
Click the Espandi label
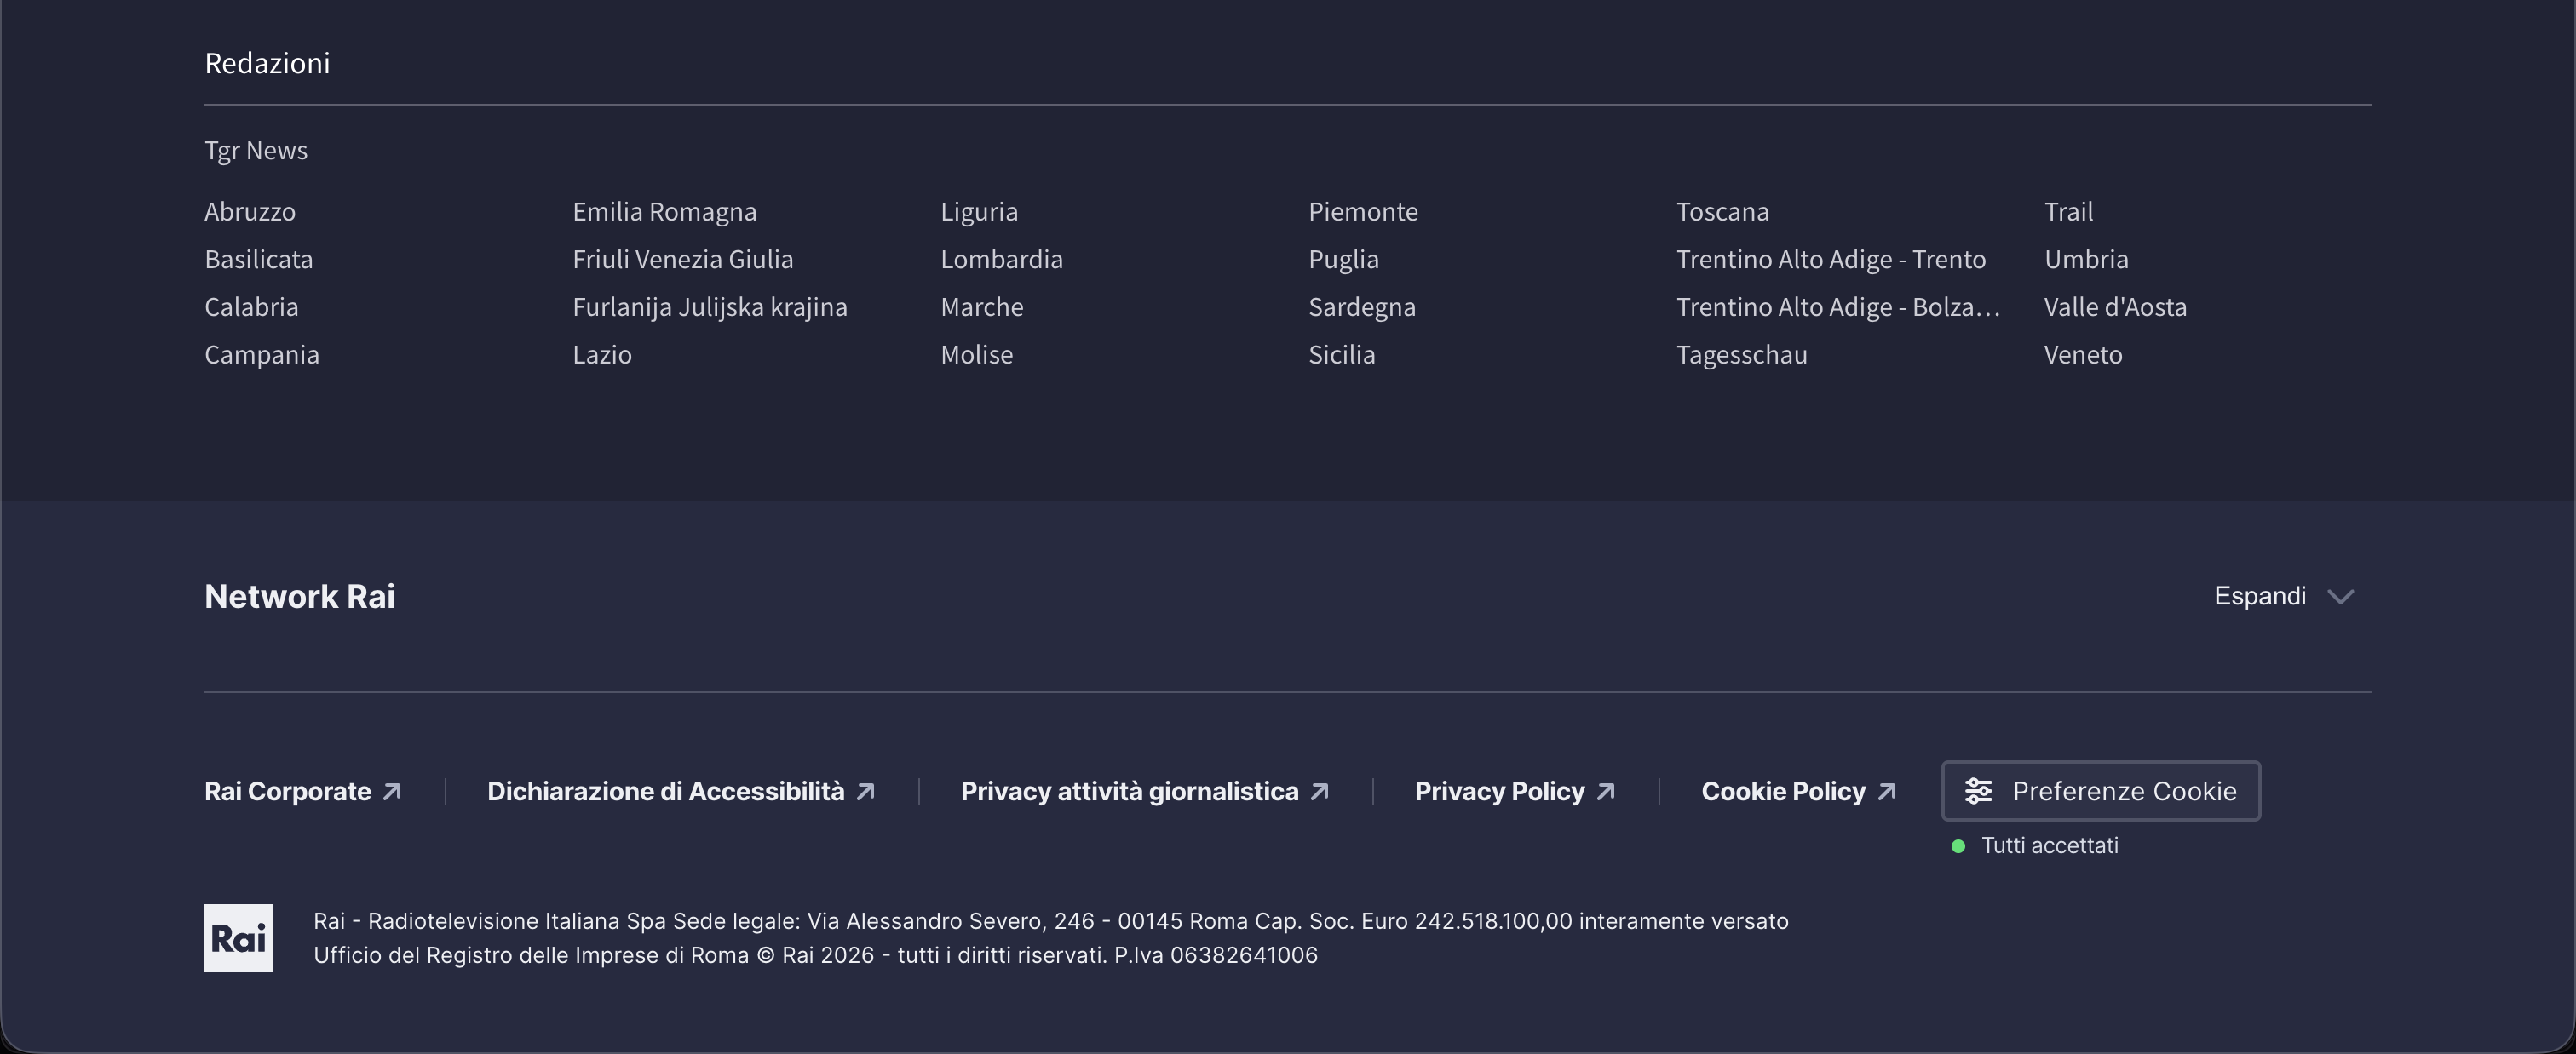pos(2260,597)
